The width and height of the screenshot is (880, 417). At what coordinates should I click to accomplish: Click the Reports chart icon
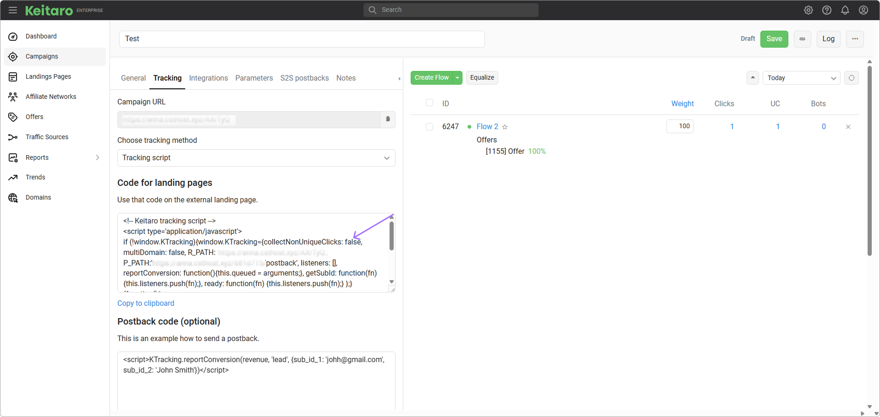(x=13, y=158)
